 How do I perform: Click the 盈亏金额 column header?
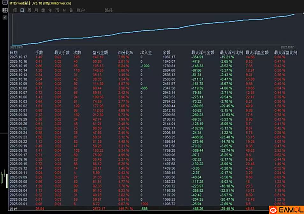click(x=100, y=52)
